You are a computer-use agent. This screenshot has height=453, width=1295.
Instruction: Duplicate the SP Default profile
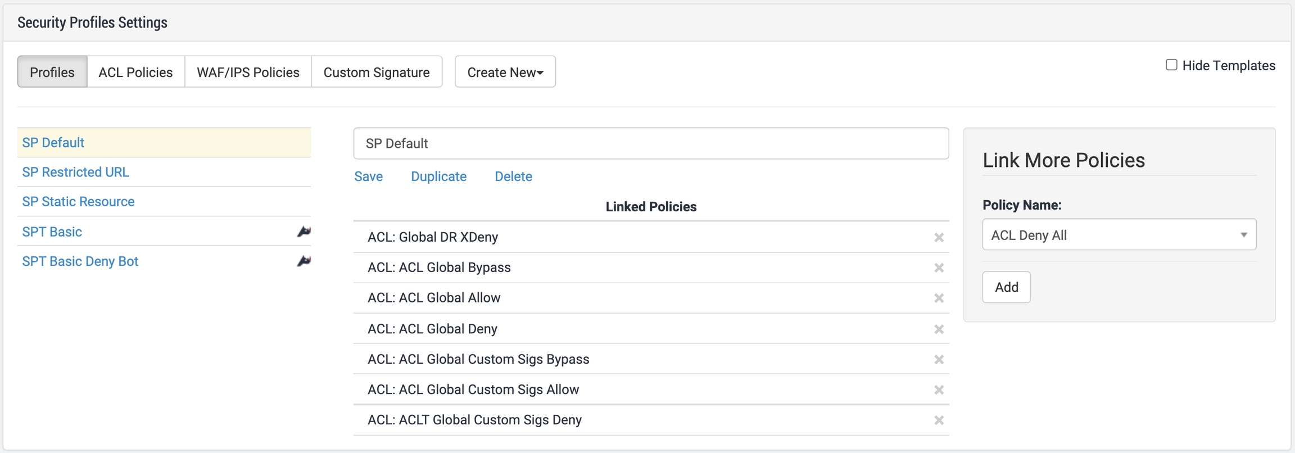[x=438, y=176]
